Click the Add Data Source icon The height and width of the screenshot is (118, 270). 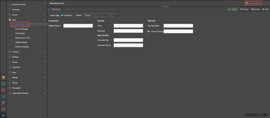coord(247,3)
